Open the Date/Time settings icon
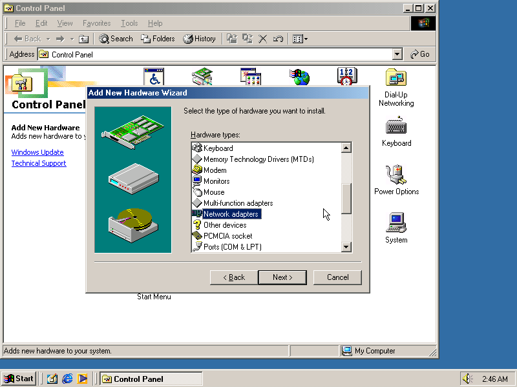The width and height of the screenshot is (517, 387). click(346, 75)
